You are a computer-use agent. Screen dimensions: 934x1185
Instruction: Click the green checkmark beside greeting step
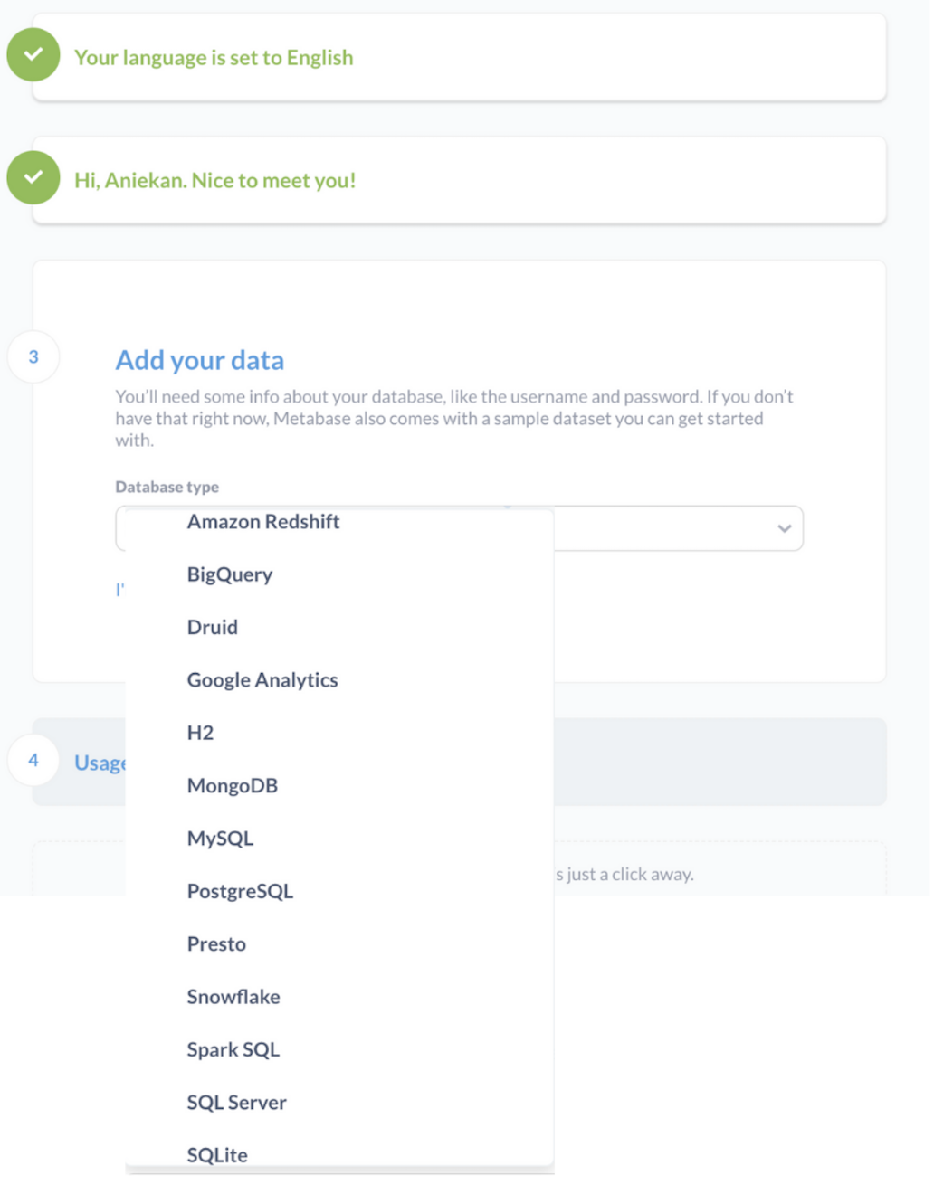click(33, 178)
